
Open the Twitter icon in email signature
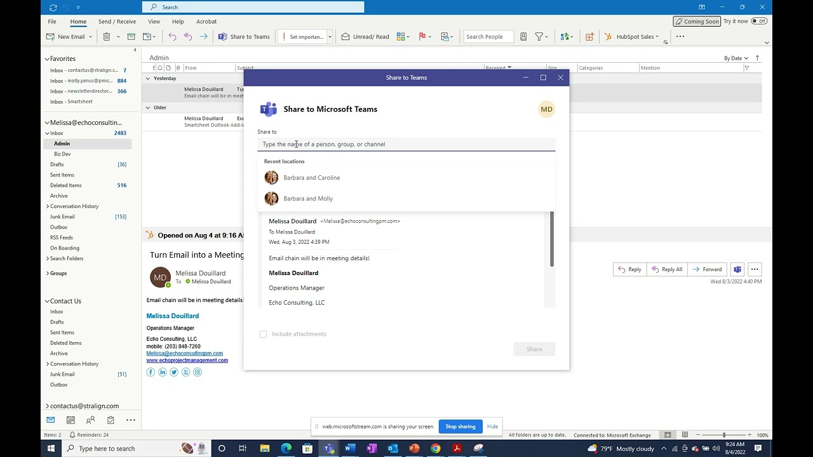click(174, 372)
